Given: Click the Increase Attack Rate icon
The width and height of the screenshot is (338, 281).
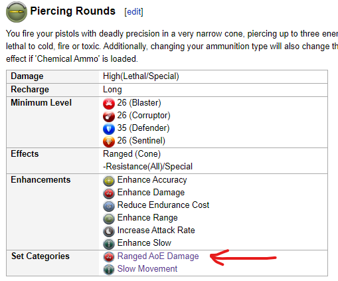Looking at the screenshot, I should point(109,231).
